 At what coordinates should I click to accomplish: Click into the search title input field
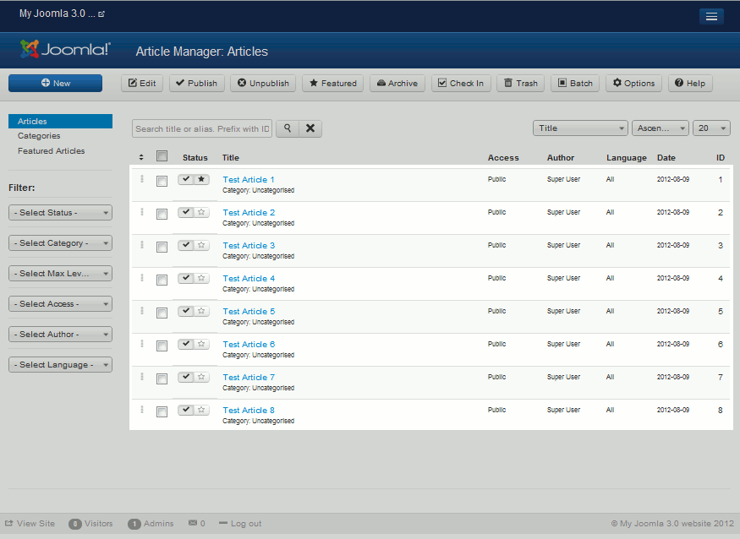(x=202, y=128)
